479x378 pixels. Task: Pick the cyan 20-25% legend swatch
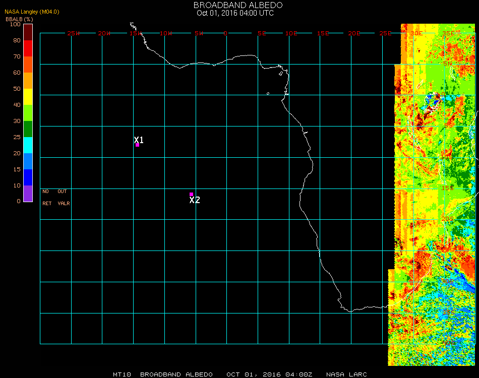(28, 145)
